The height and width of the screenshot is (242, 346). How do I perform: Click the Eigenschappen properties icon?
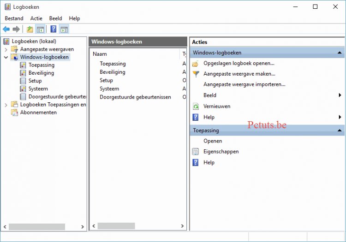click(x=196, y=152)
